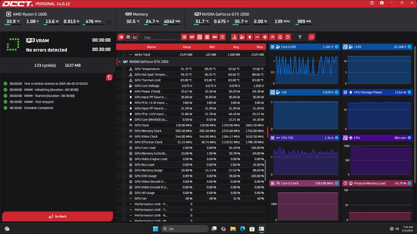Select the GPU VR Usage row
The height and width of the screenshot is (234, 417).
(x=191, y=193)
